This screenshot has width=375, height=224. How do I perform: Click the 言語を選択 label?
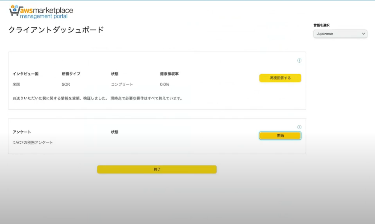(x=321, y=25)
